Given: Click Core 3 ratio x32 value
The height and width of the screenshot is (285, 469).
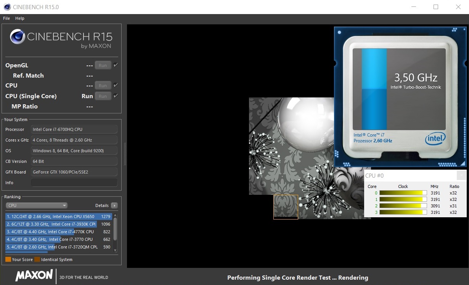Looking at the screenshot, I should [x=453, y=212].
